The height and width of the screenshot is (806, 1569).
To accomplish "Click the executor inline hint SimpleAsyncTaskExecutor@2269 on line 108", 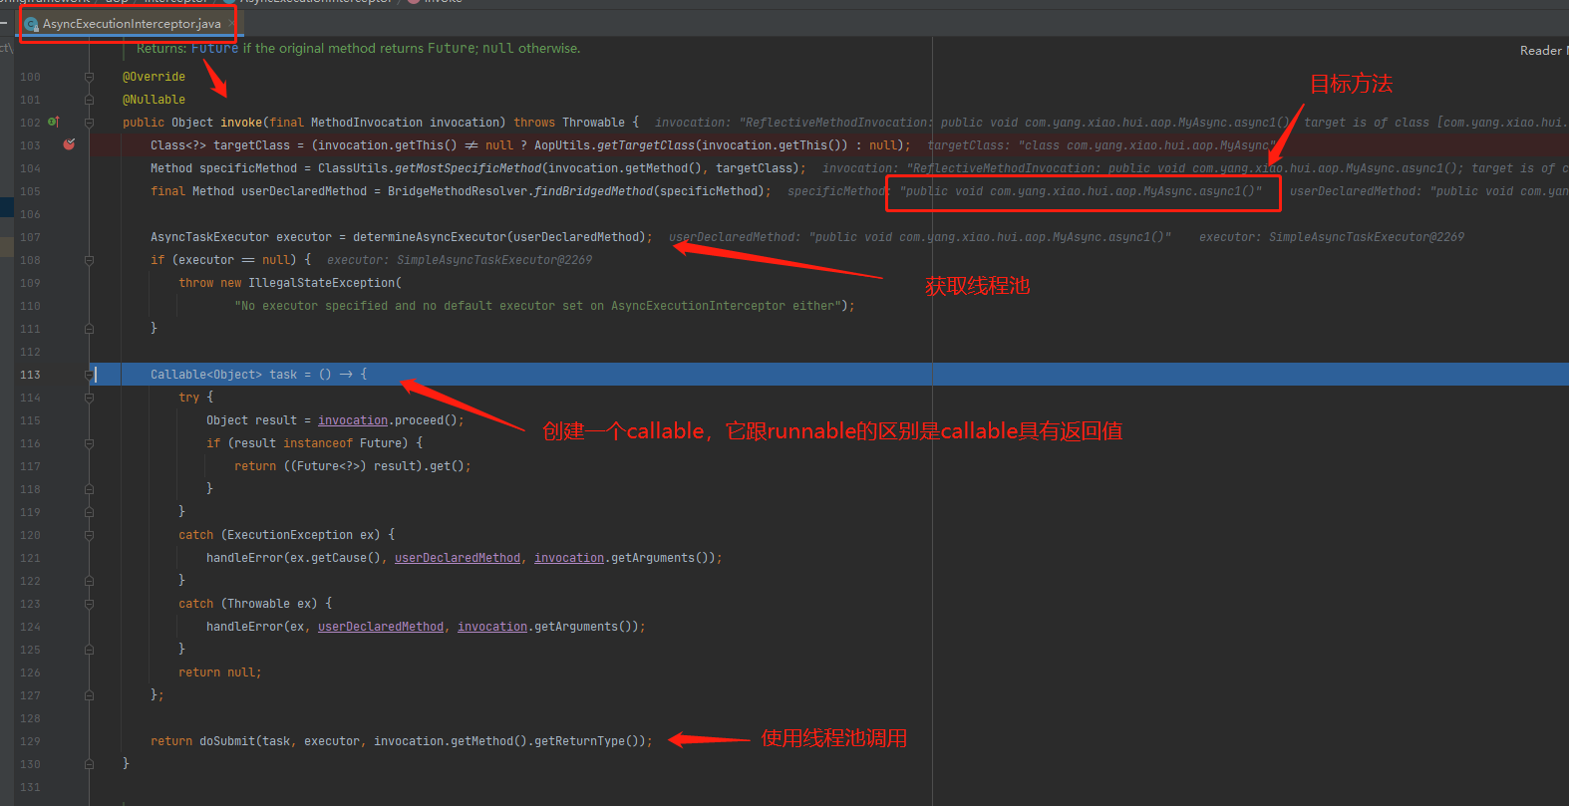I will pyautogui.click(x=460, y=260).
